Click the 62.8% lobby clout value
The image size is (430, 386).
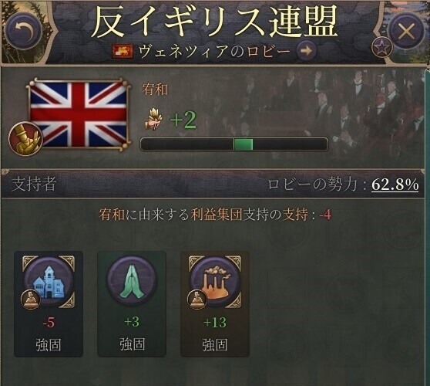[x=395, y=185]
